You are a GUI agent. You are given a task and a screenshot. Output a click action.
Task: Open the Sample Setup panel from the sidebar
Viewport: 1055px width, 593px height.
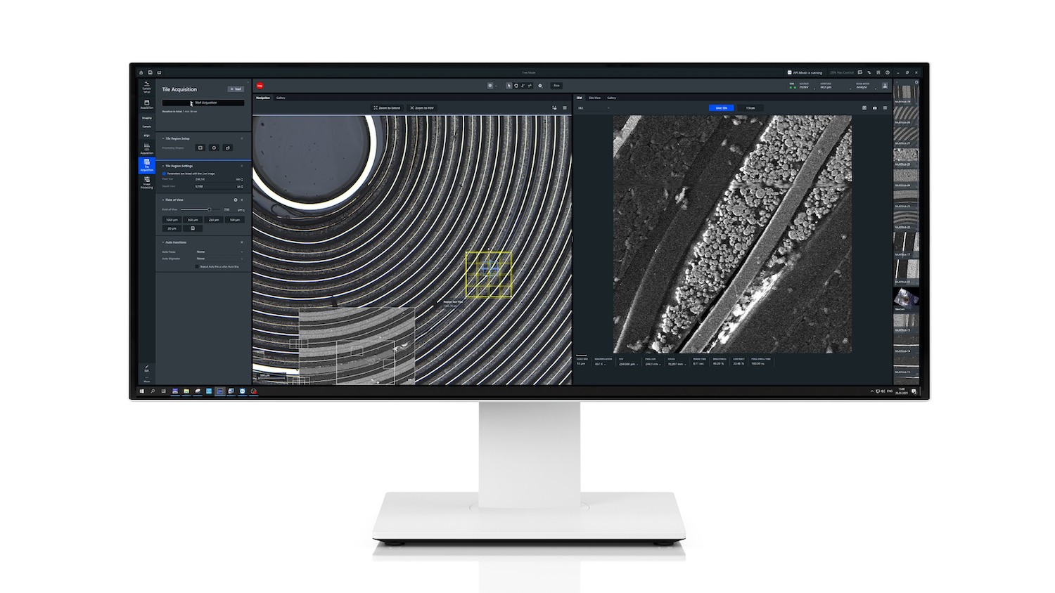click(x=146, y=88)
